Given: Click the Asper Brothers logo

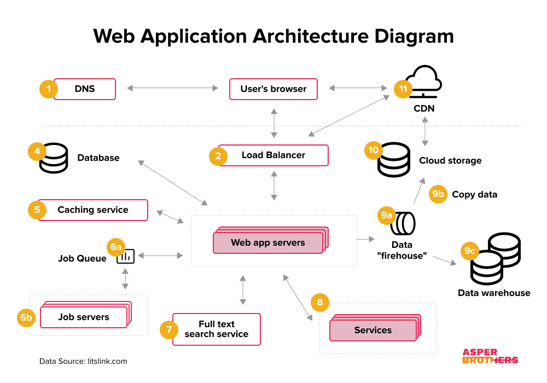Looking at the screenshot, I should click(490, 356).
